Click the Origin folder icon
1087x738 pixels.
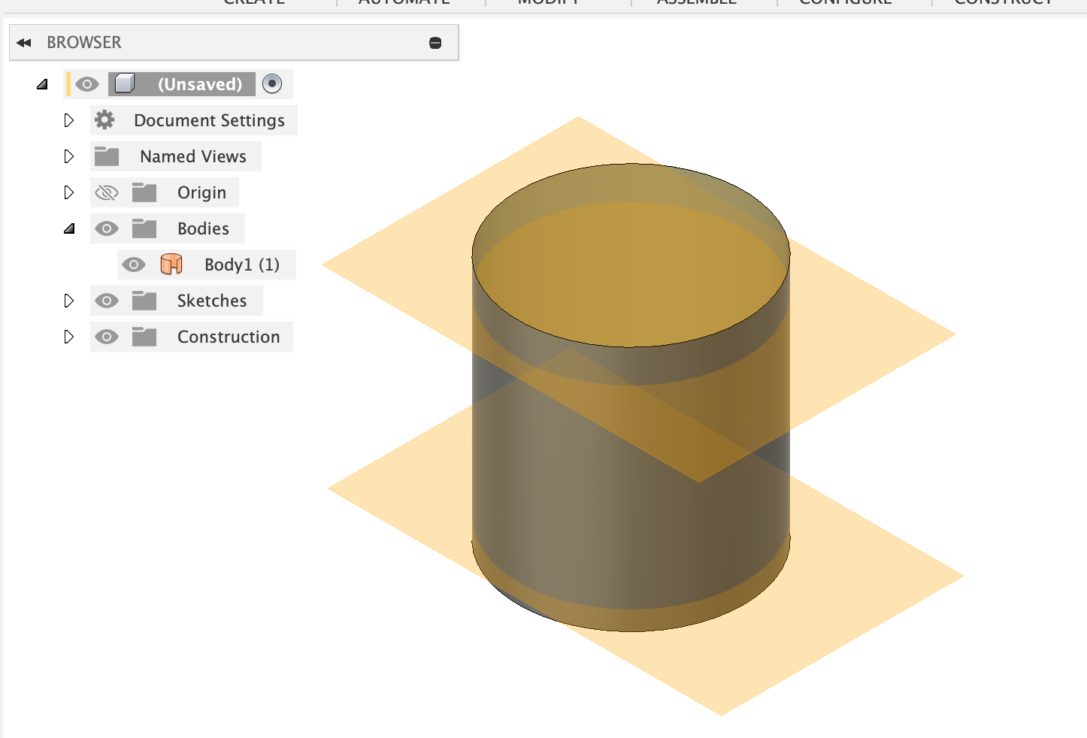146,192
